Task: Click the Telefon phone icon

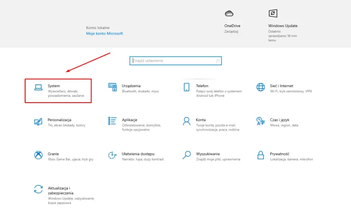Action: click(187, 87)
